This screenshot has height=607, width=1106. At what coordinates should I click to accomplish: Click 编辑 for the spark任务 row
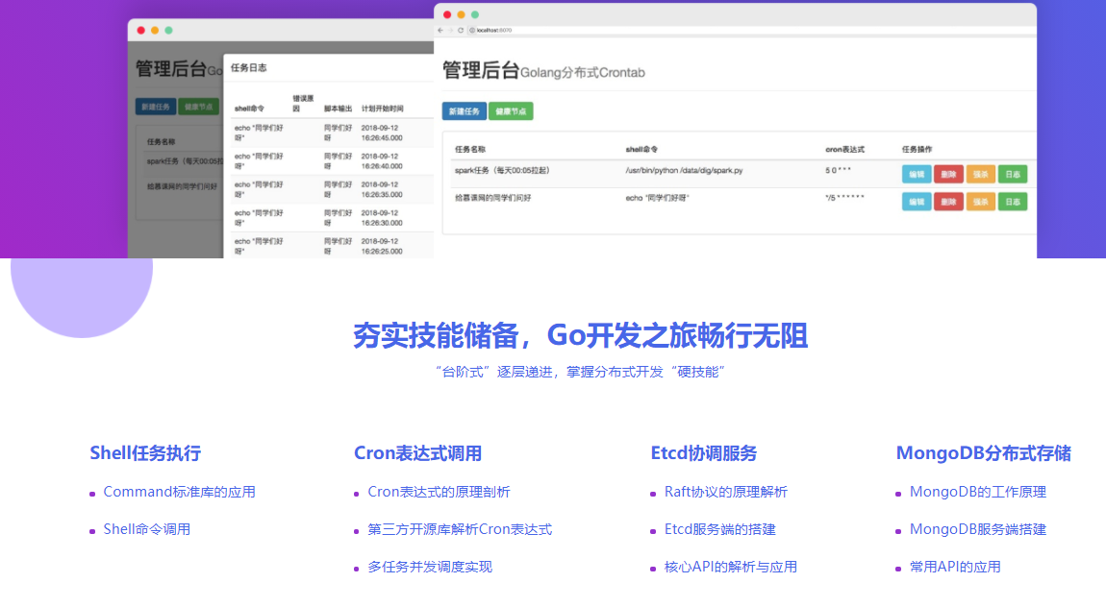point(916,174)
